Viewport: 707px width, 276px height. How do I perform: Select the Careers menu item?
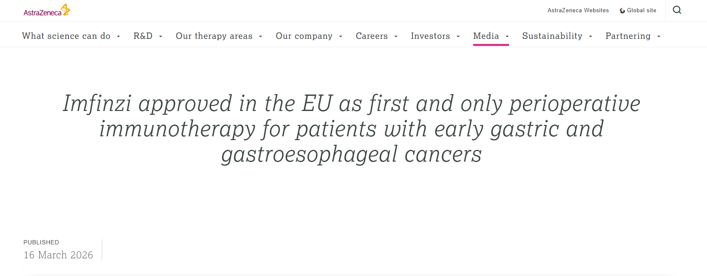[x=371, y=36]
